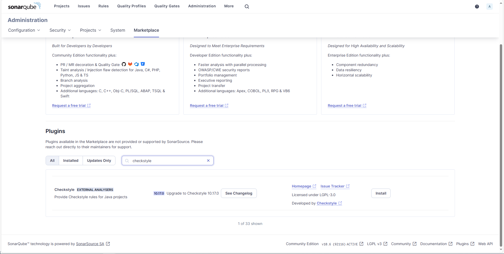Open the search magnifier in top navigation

[247, 6]
